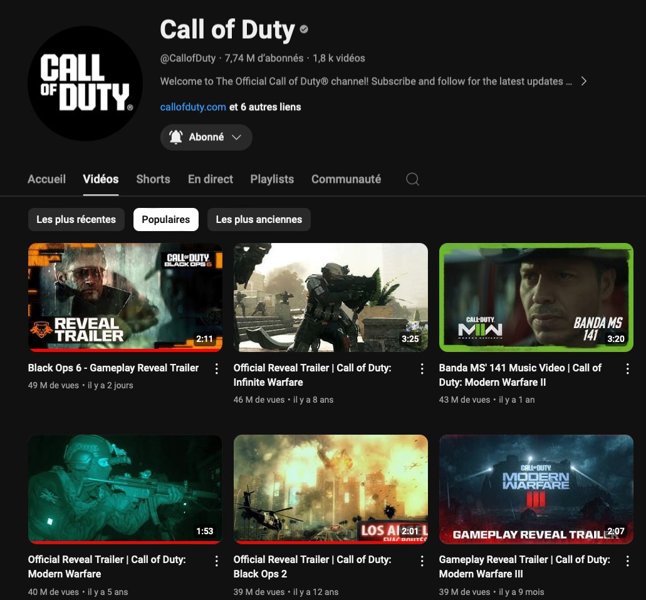Viewport: 646px width, 600px height.
Task: Click the Call of Duty channel avatar
Action: point(84,83)
